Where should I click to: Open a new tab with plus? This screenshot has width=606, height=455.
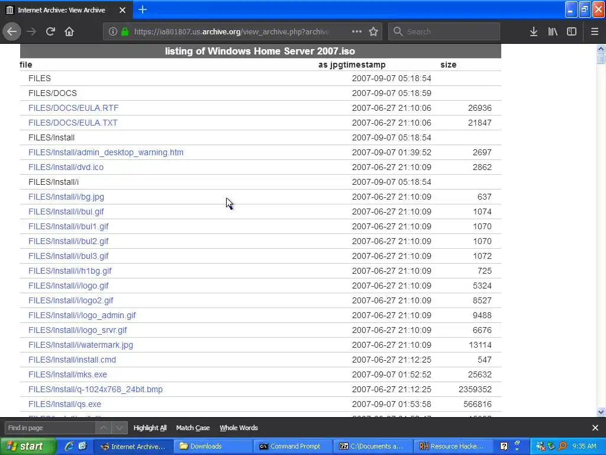(143, 9)
